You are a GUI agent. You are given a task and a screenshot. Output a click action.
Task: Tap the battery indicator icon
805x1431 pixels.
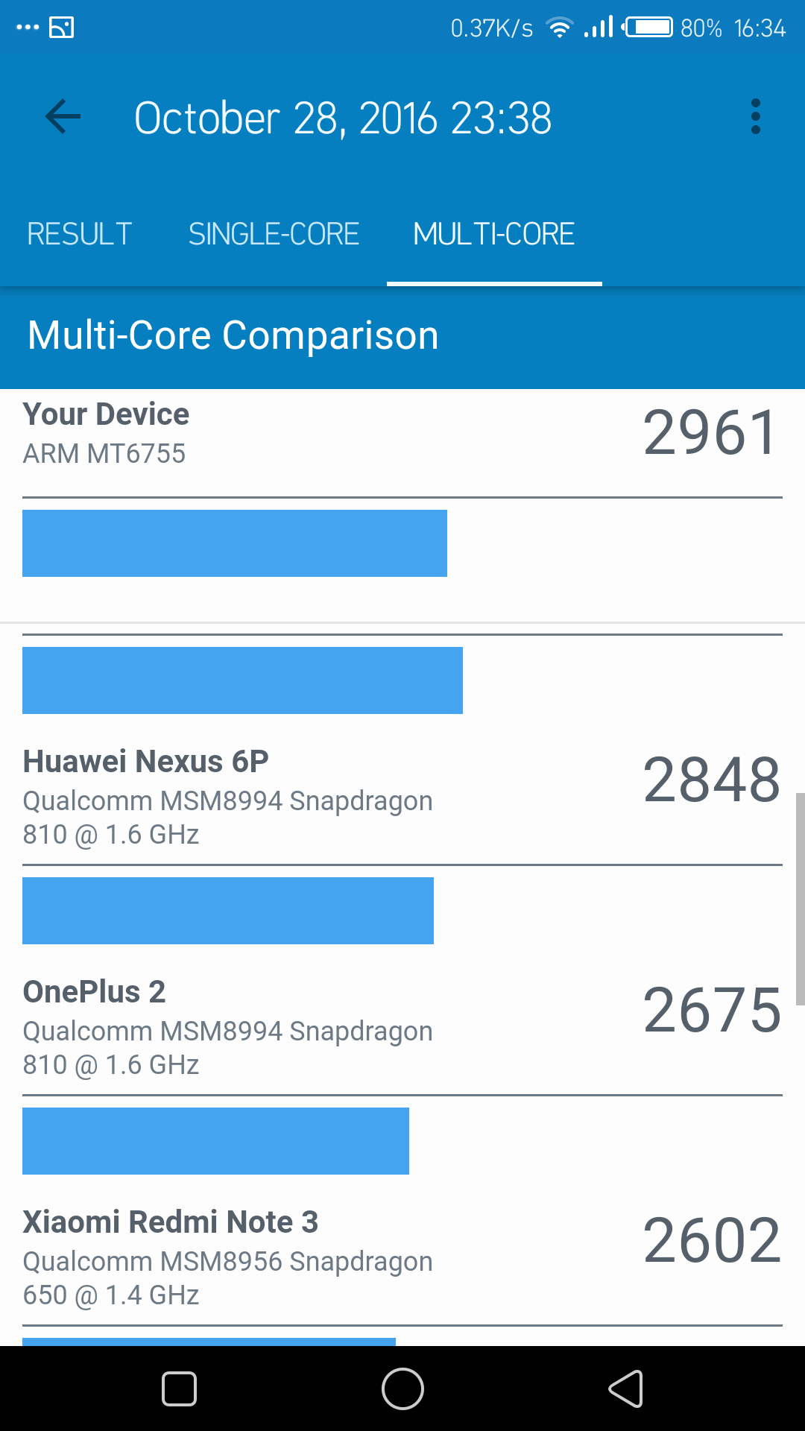[x=648, y=28]
